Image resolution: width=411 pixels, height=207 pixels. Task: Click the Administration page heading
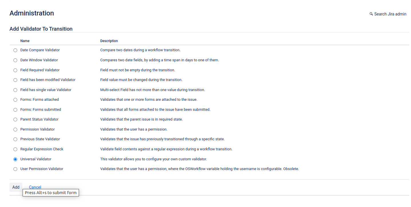coord(31,13)
